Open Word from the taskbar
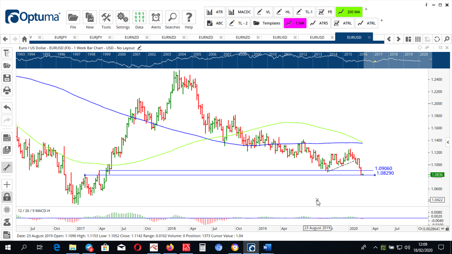This screenshot has width=452, height=254. [x=267, y=248]
